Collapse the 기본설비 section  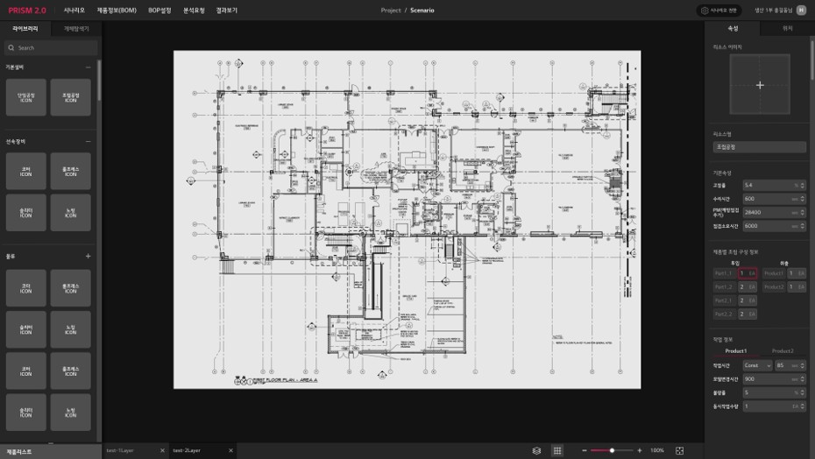click(x=88, y=67)
